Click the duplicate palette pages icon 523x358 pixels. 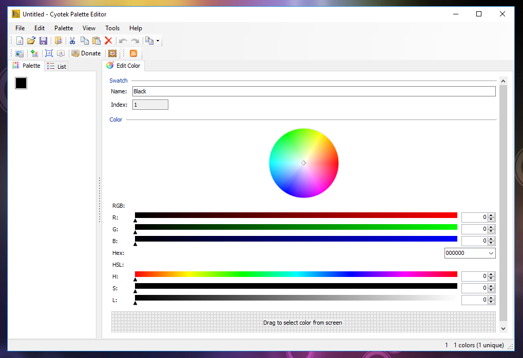click(149, 41)
